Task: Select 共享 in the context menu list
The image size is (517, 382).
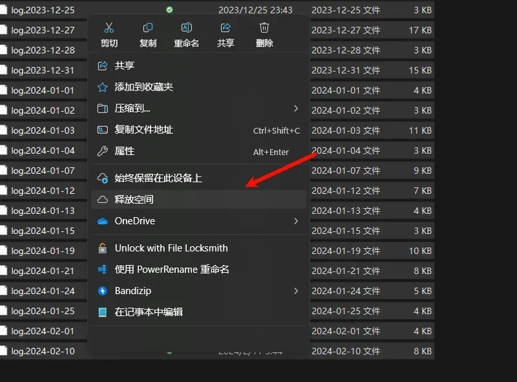Action: (x=198, y=66)
